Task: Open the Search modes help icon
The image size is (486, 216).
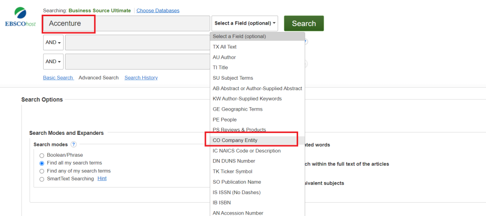Action: click(x=74, y=144)
